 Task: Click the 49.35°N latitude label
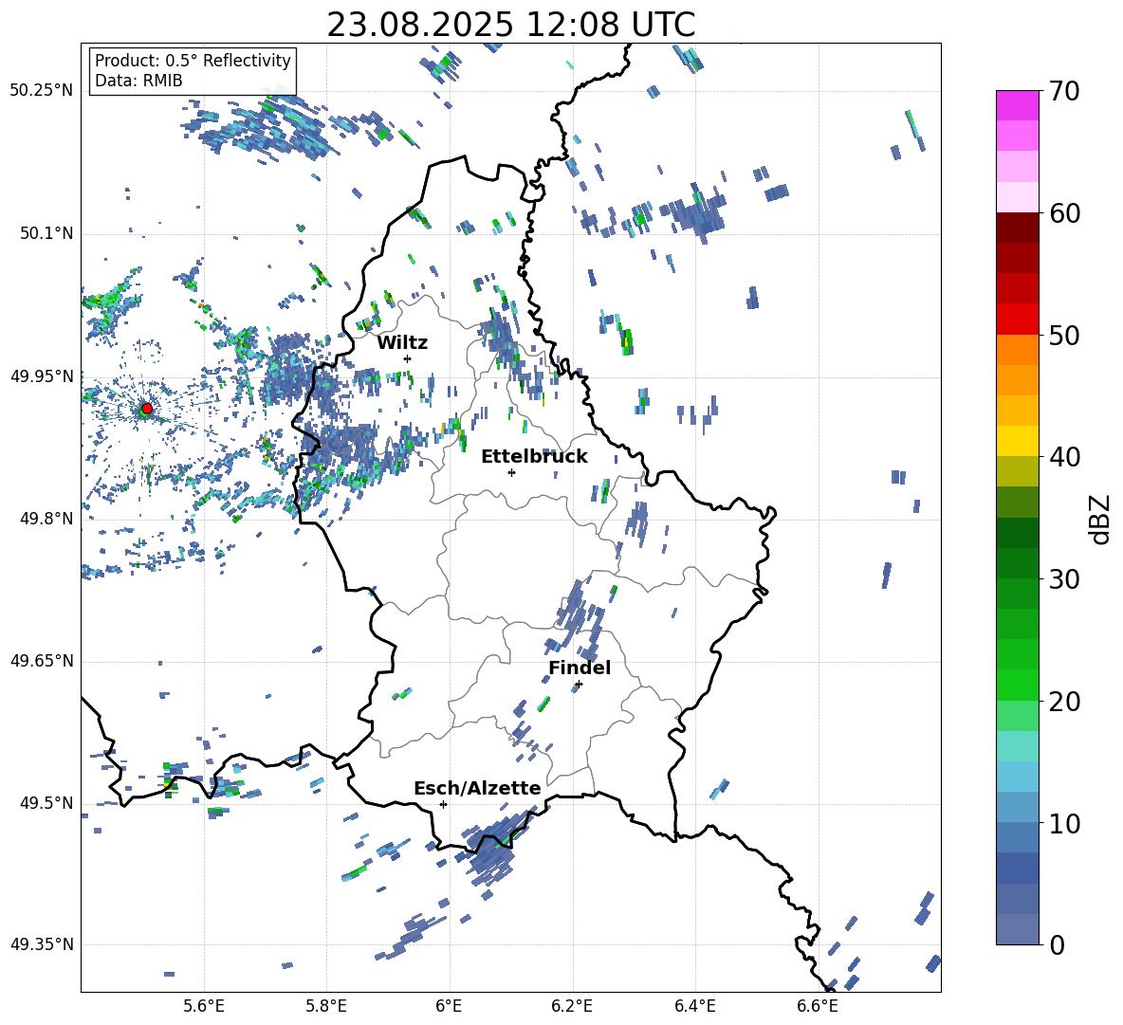coord(42,944)
